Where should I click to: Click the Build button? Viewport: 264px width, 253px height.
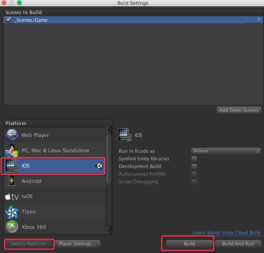[x=189, y=244]
